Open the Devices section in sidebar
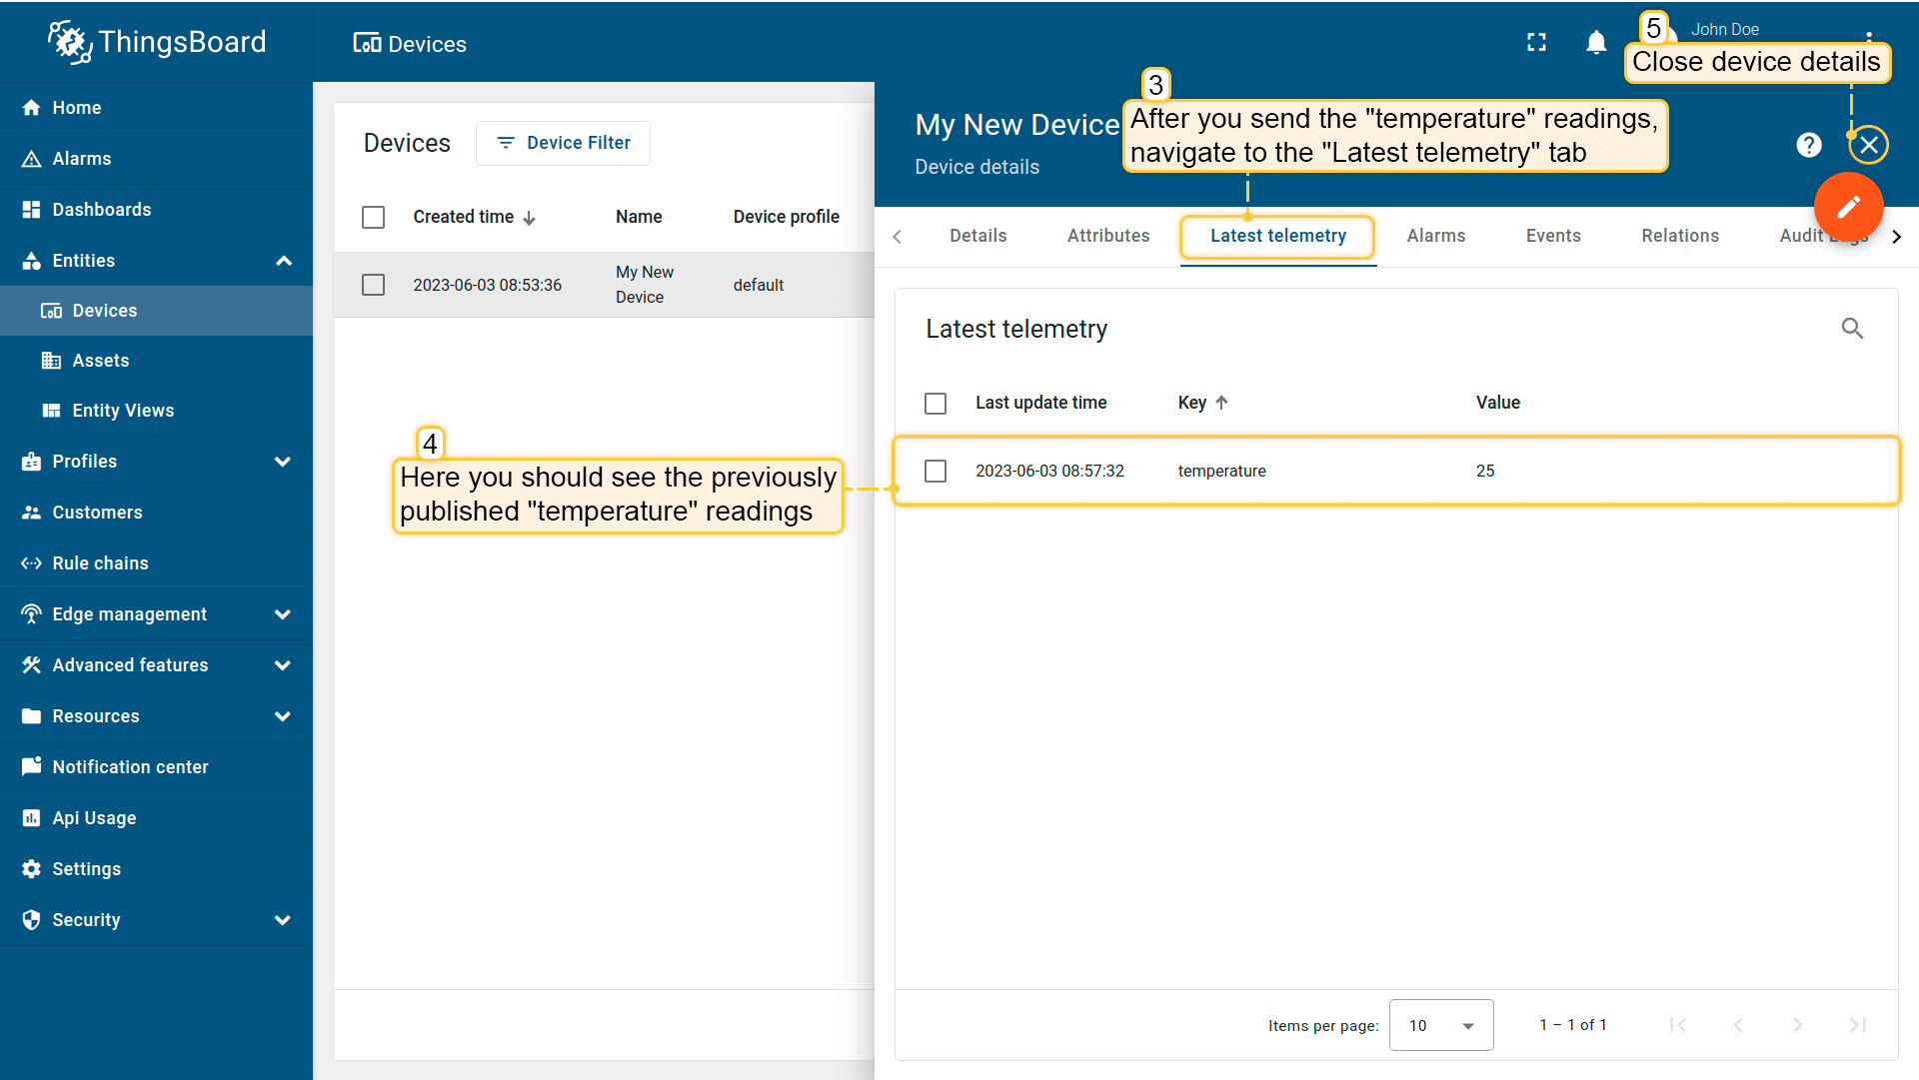1919x1080 pixels. pyautogui.click(x=104, y=310)
